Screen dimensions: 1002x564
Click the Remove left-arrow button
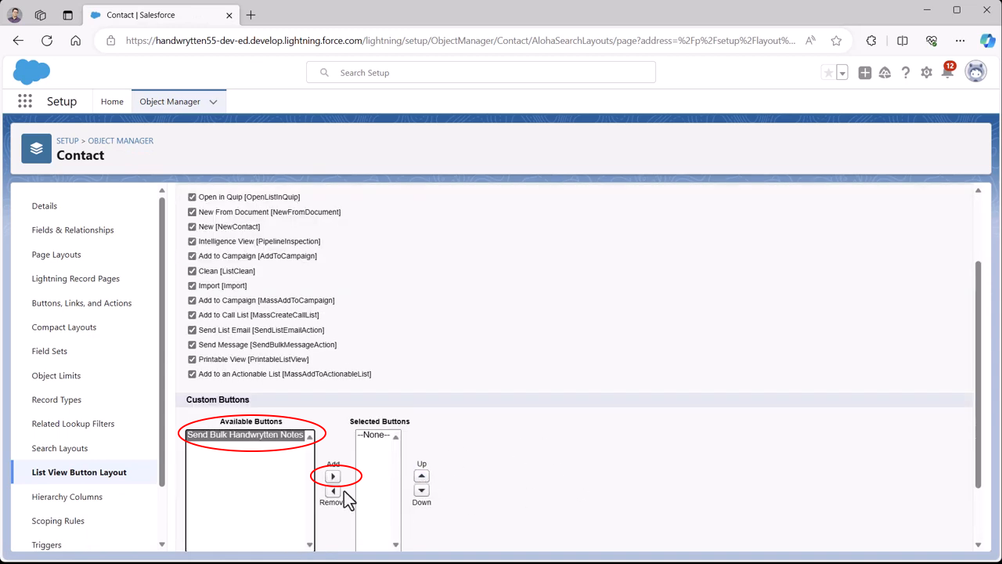[333, 491]
